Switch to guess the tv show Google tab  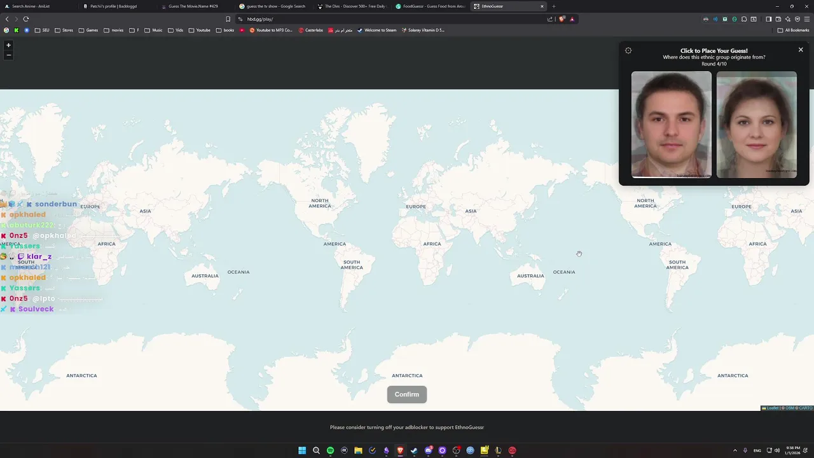[273, 6]
